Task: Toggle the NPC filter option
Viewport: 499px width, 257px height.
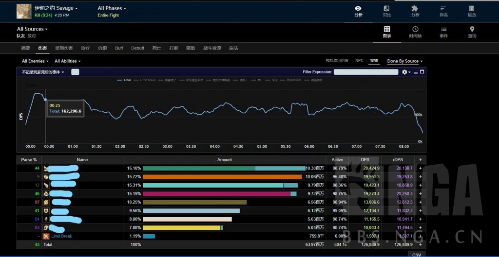Action: 359,61
